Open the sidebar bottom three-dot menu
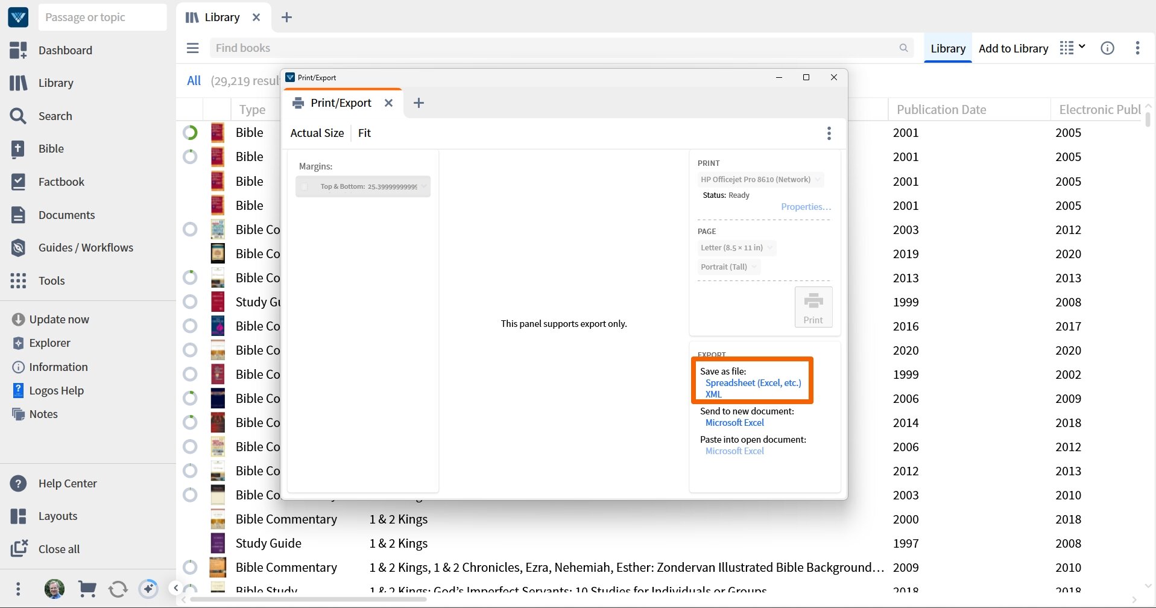Image resolution: width=1156 pixels, height=608 pixels. click(x=18, y=589)
